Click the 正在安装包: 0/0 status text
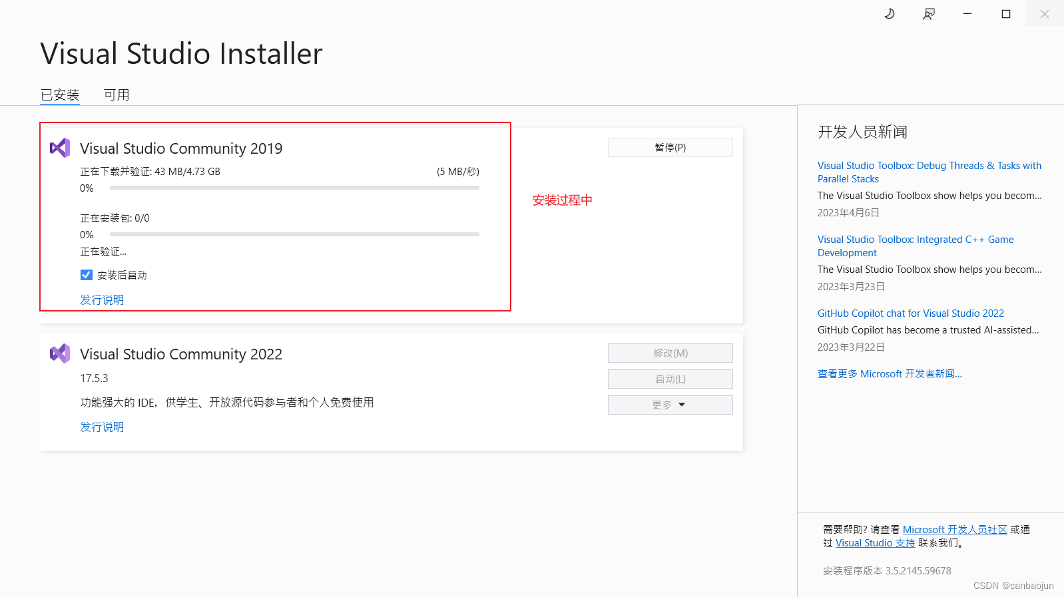 pyautogui.click(x=115, y=218)
